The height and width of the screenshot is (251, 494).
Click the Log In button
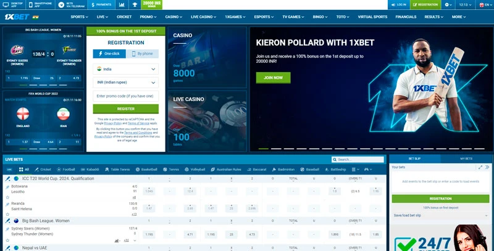398,5
